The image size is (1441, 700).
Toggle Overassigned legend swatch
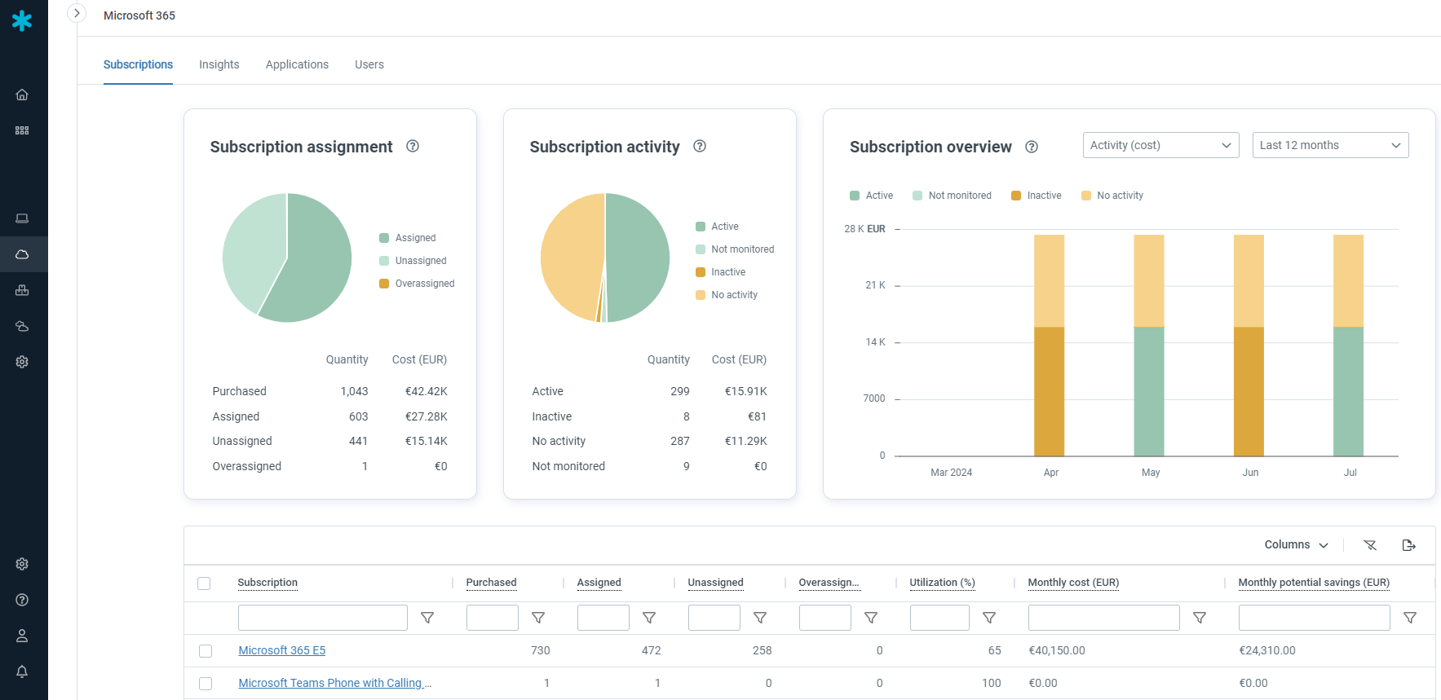(384, 284)
